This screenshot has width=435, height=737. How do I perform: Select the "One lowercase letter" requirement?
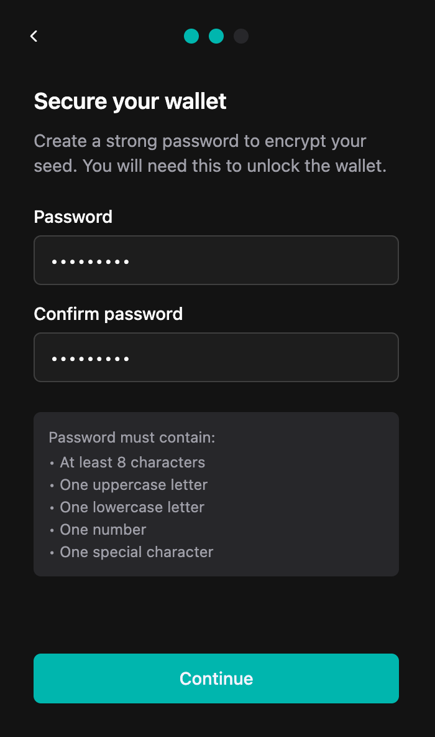[x=132, y=507]
